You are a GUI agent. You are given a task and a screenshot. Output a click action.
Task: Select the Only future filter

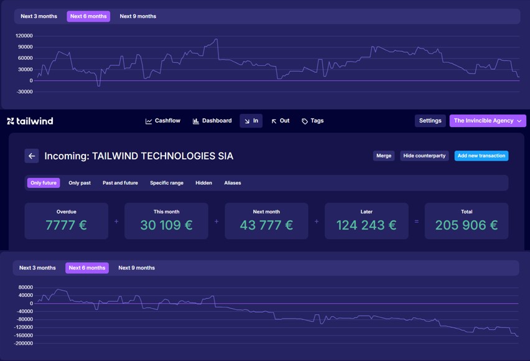[x=44, y=183]
